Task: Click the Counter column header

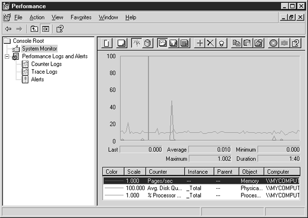Action: [165, 172]
